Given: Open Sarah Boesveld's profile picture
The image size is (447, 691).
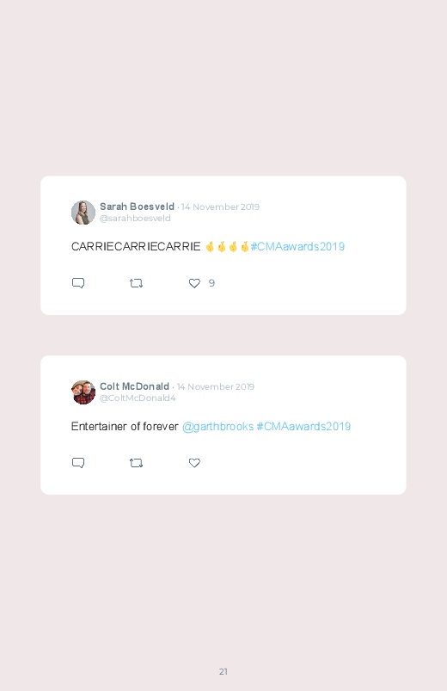Looking at the screenshot, I should click(83, 213).
